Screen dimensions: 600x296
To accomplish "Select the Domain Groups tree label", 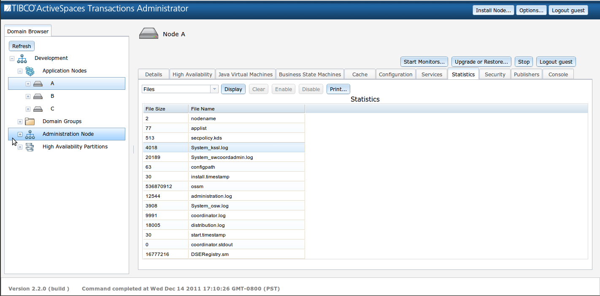I will 62,121.
